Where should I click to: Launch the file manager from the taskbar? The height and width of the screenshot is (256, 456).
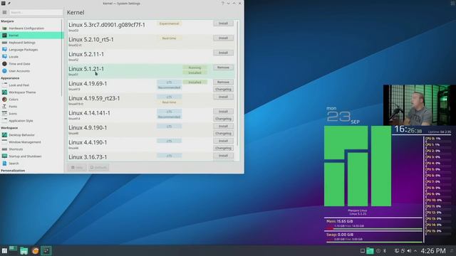pos(24,251)
